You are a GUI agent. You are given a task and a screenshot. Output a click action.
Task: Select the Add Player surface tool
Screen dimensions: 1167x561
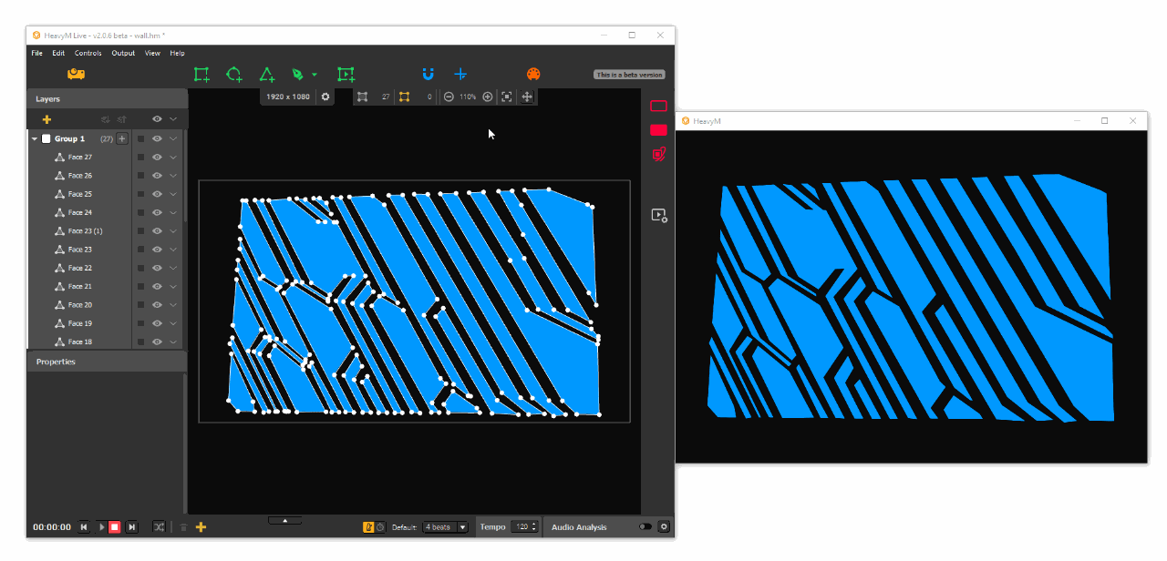346,74
